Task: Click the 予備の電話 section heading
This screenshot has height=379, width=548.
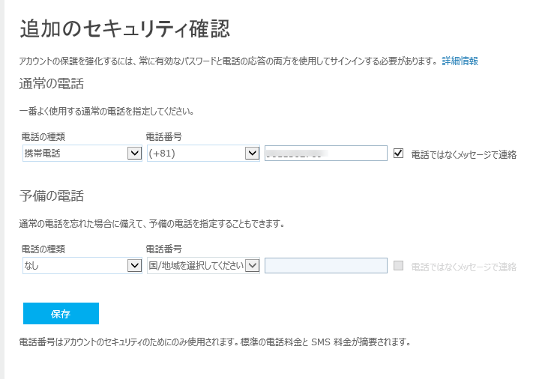Action: [x=51, y=196]
